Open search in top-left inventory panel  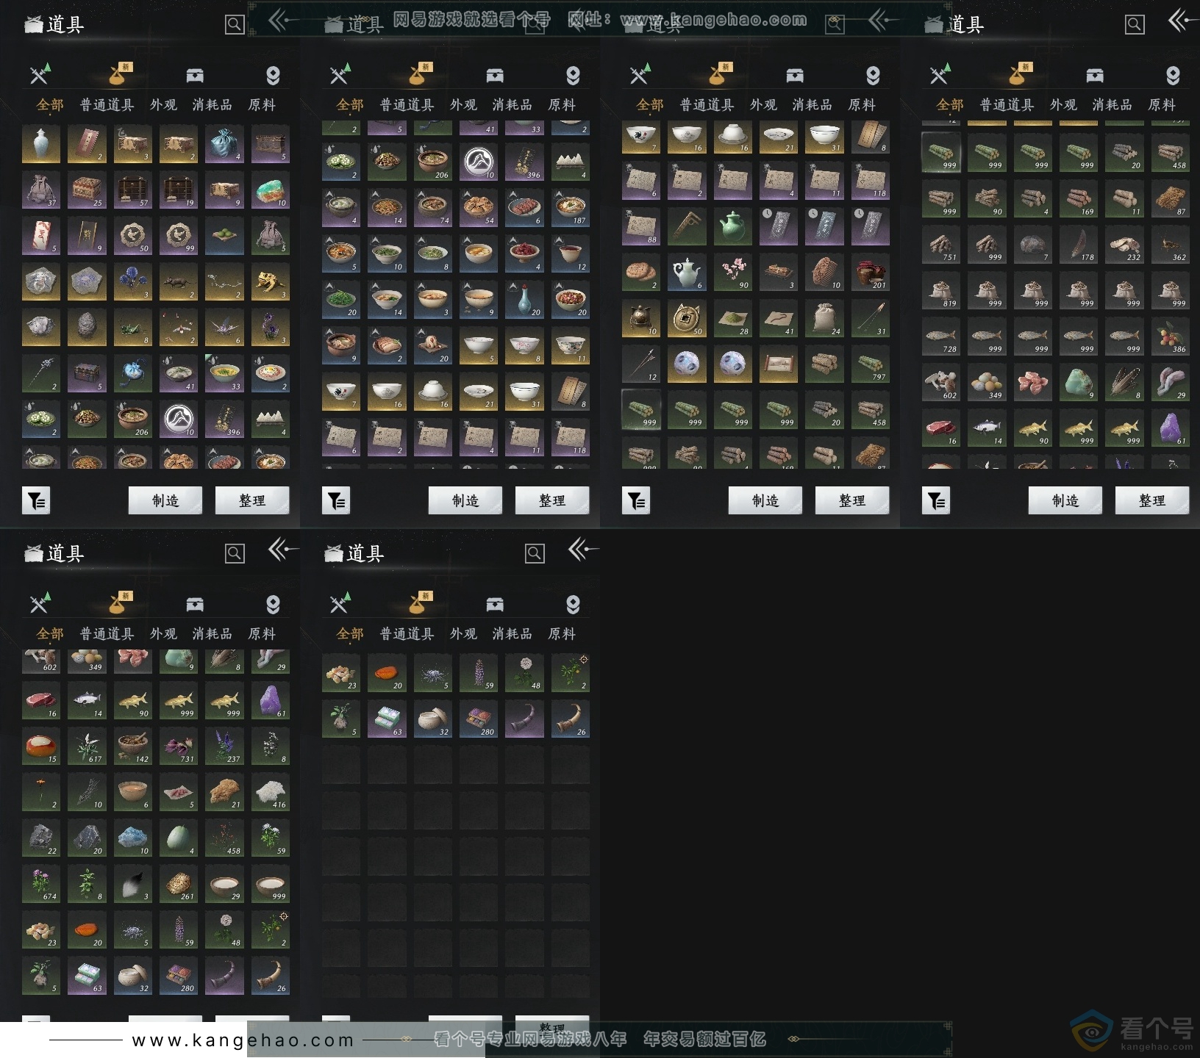235,24
